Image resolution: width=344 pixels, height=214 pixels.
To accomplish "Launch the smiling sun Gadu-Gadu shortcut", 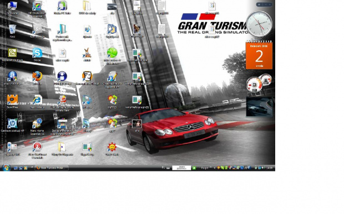I will (112, 147).
